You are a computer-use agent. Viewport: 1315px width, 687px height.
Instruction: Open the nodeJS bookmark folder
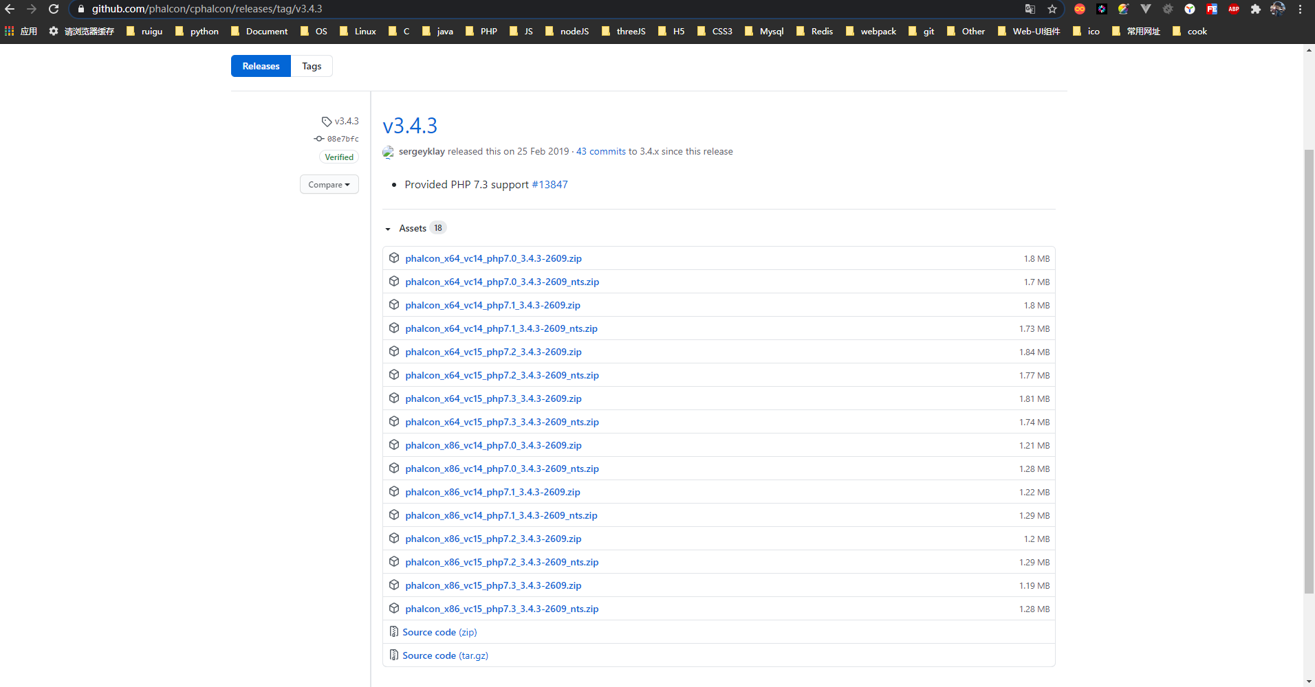coord(567,31)
